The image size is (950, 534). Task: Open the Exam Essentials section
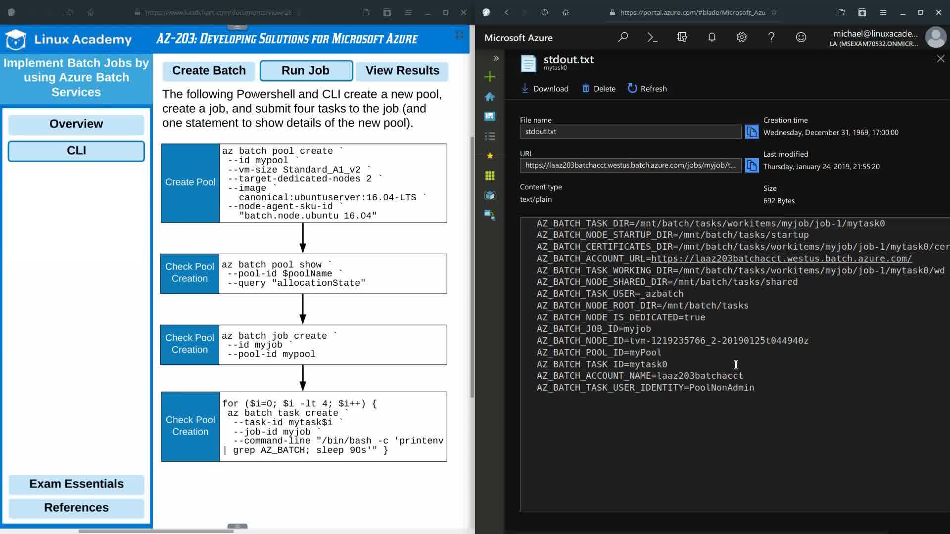[76, 484]
